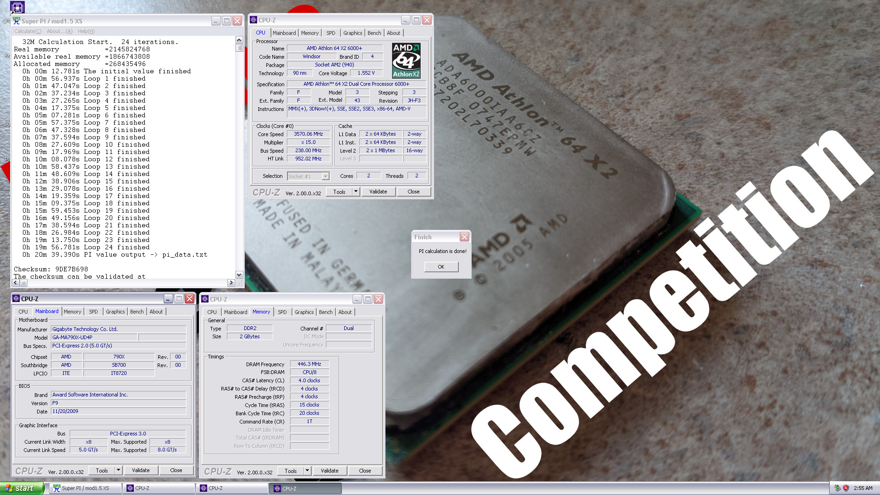Open About tab in top CPU-Z
Viewport: 880px width, 495px height.
(x=394, y=33)
